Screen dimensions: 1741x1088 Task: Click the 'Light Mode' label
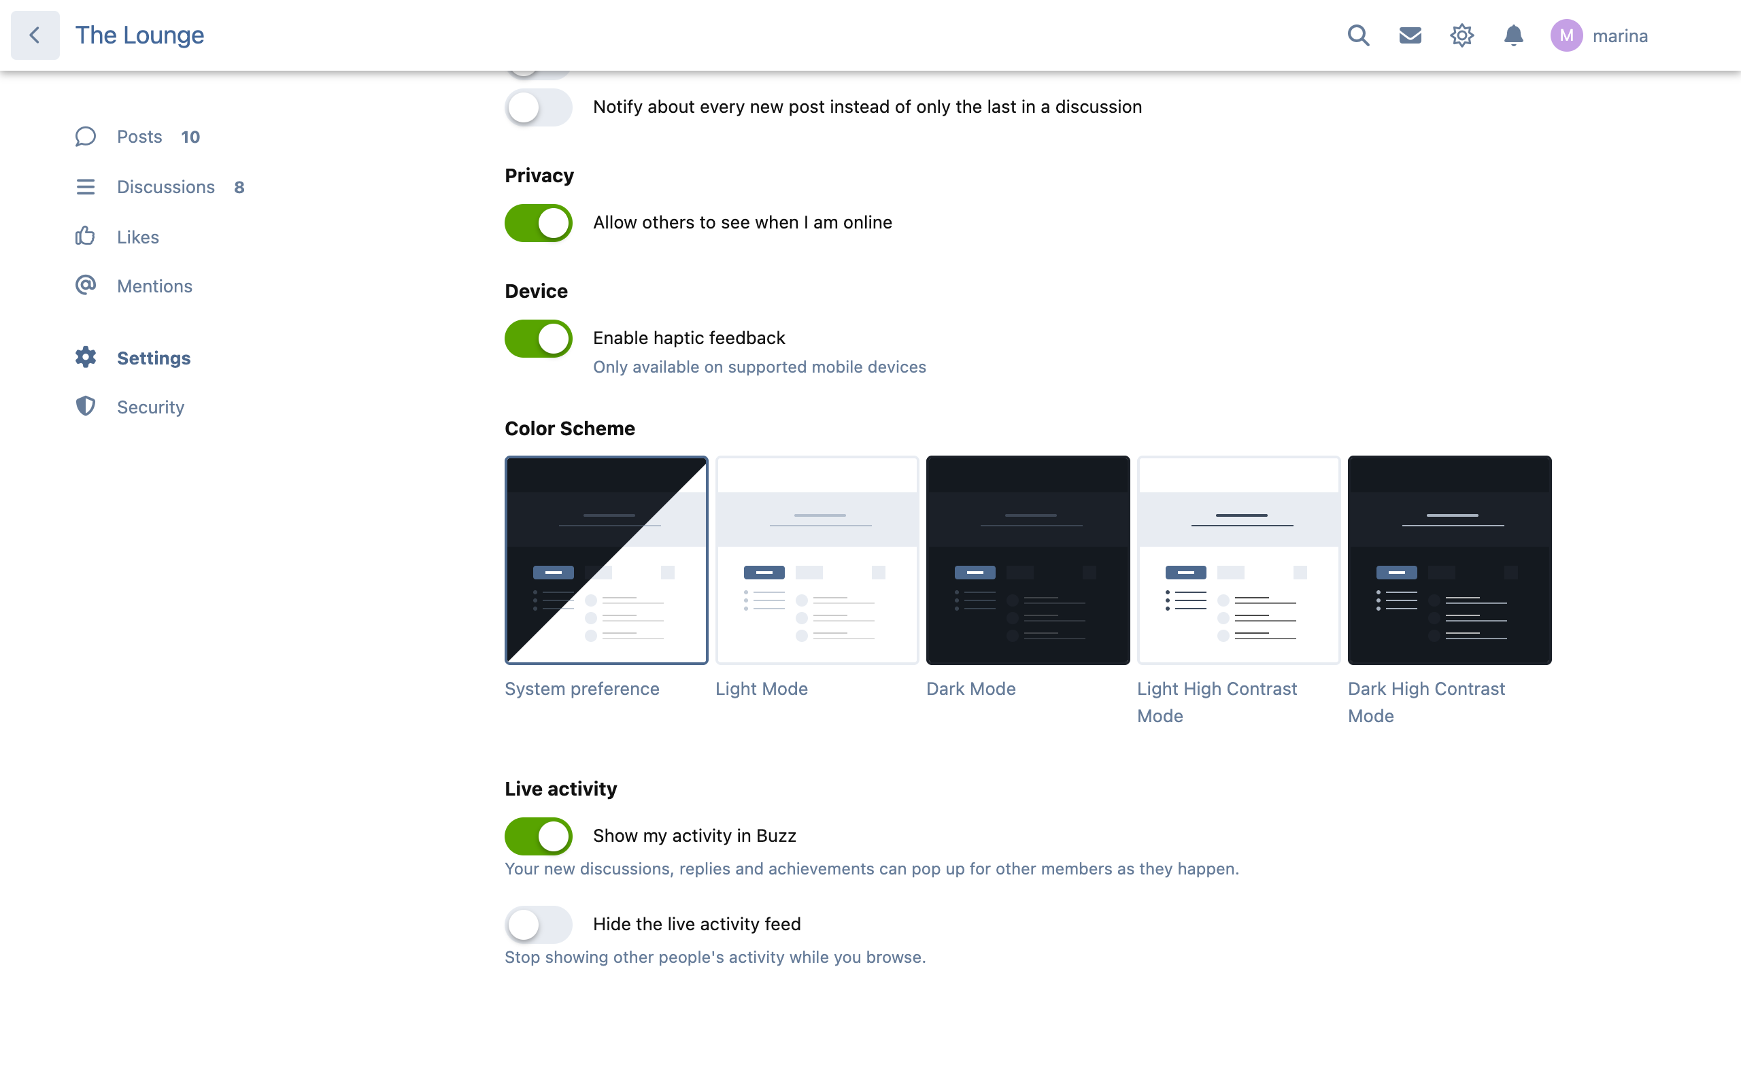click(x=761, y=689)
